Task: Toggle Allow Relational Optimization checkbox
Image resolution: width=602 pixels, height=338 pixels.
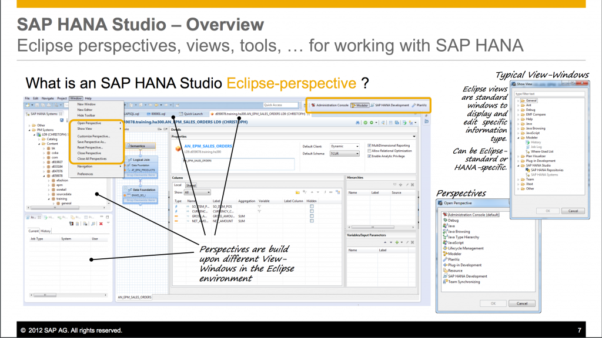Action: [x=369, y=151]
